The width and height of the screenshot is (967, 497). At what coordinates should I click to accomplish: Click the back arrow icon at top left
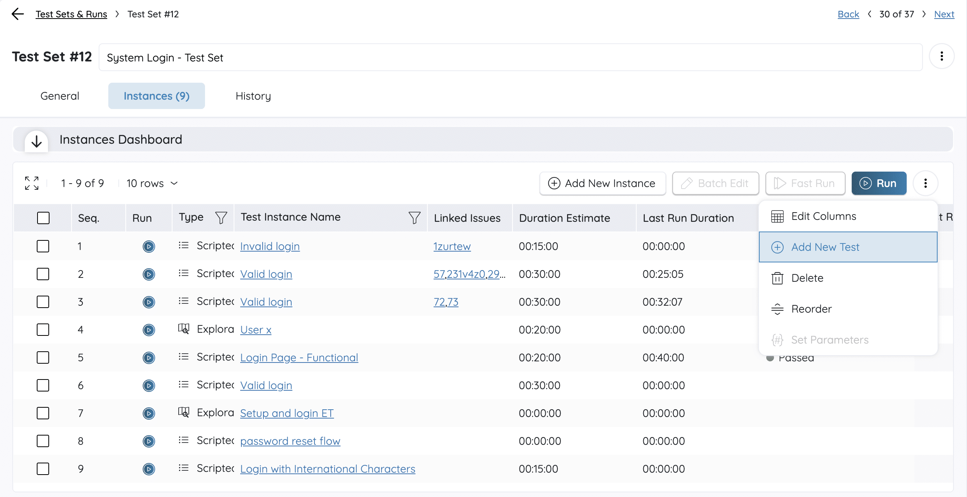[18, 14]
